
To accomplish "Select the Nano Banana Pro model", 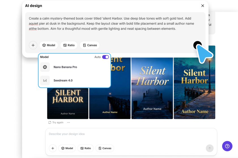I will 74,67.
